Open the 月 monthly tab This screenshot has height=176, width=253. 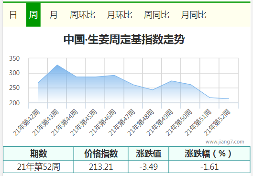54,15
